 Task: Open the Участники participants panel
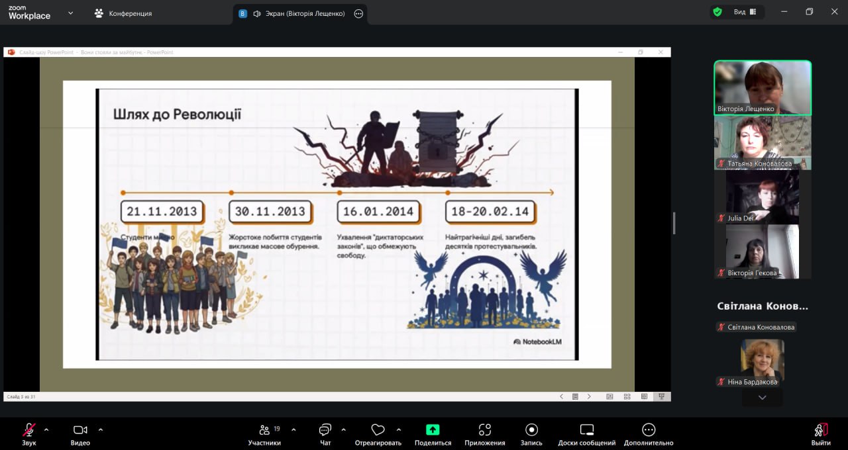pyautogui.click(x=264, y=430)
